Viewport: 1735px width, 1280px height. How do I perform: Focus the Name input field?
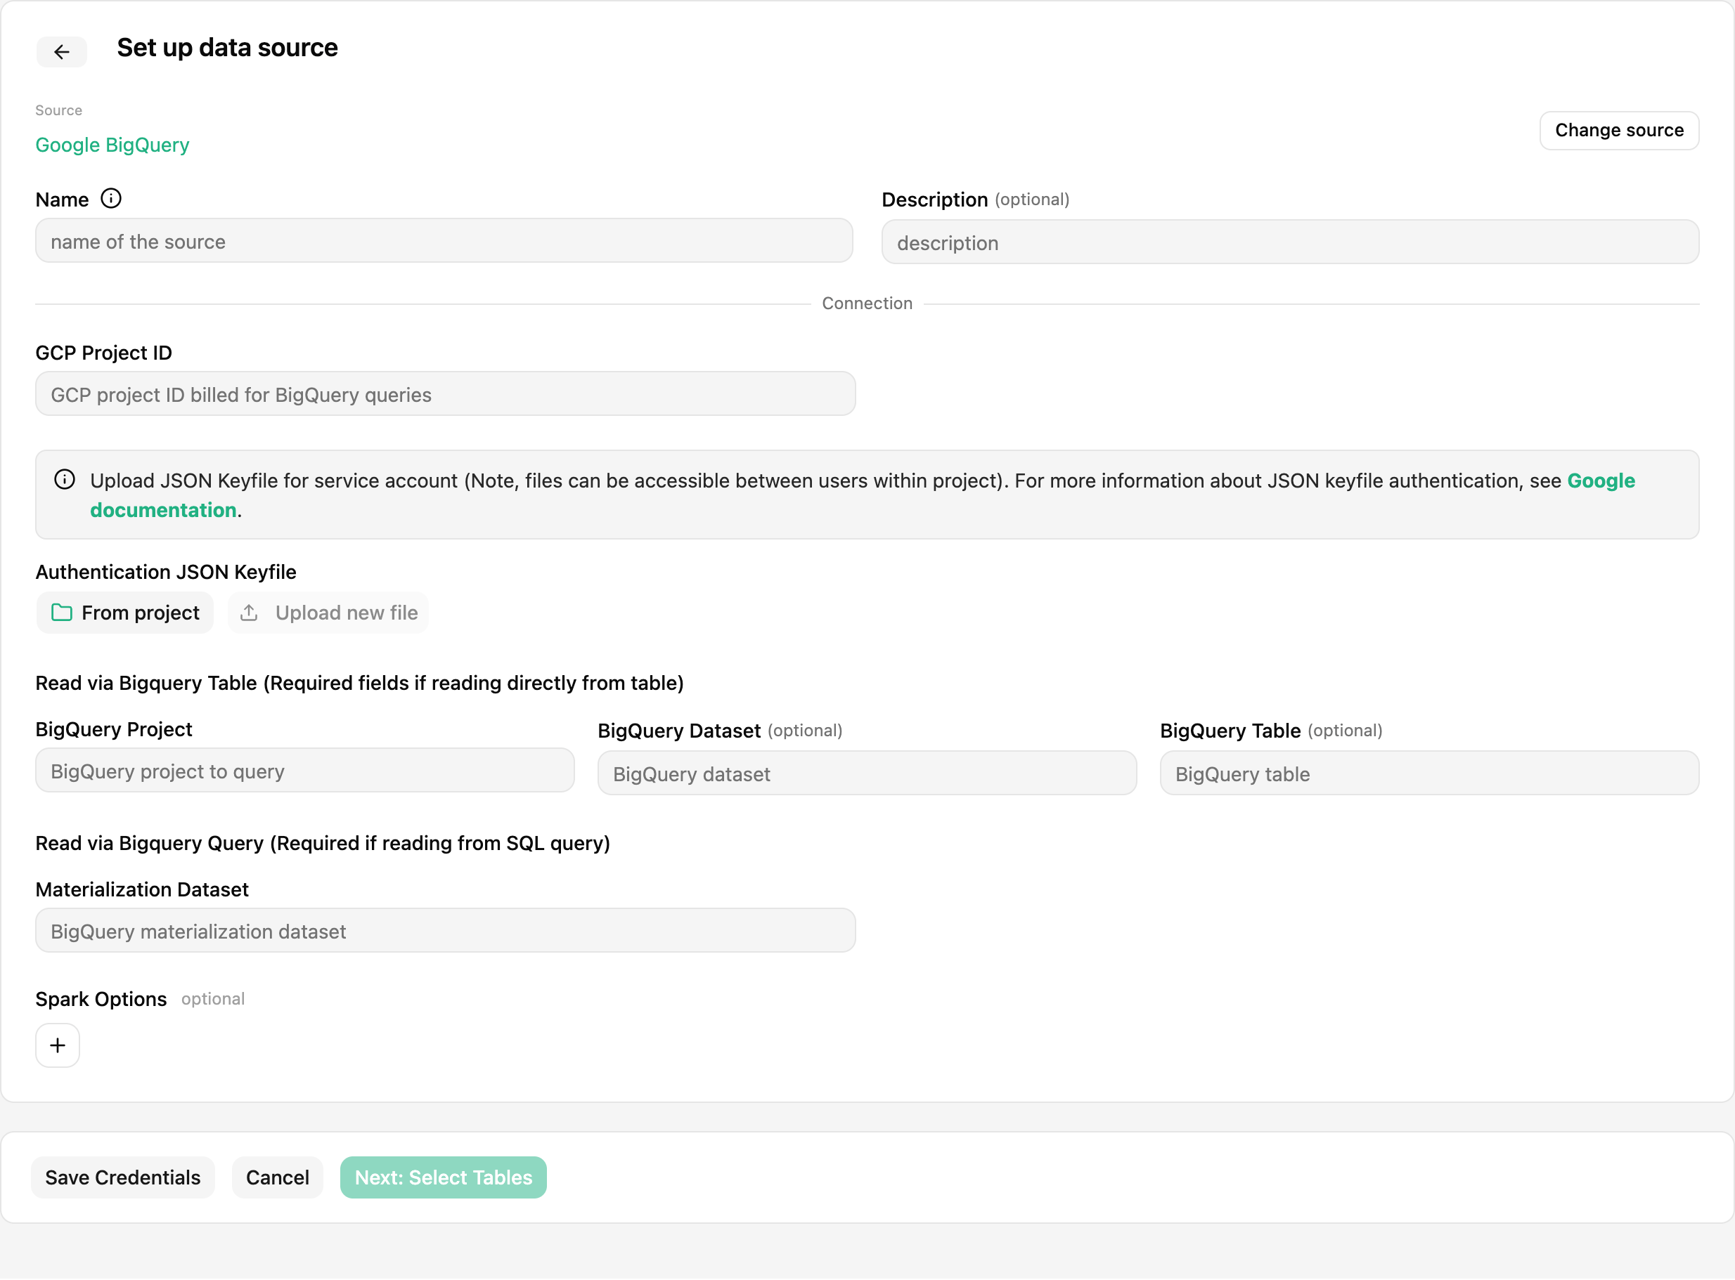click(444, 241)
